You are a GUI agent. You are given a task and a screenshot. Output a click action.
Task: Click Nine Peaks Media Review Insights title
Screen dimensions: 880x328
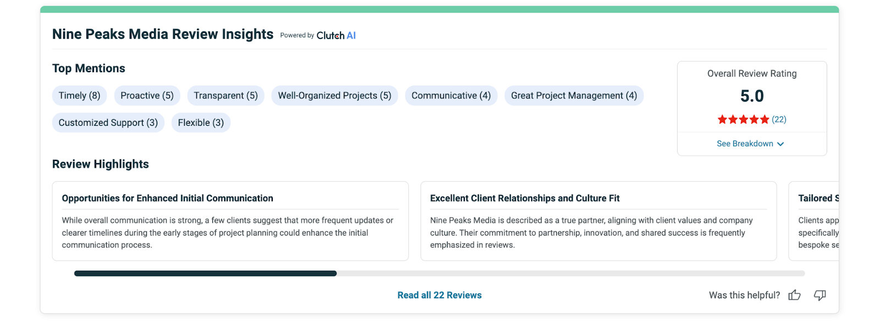pos(163,34)
